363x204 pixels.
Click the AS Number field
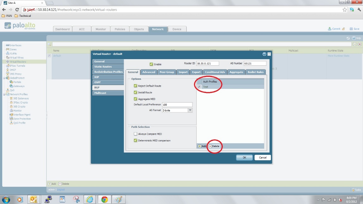pyautogui.click(x=255, y=63)
